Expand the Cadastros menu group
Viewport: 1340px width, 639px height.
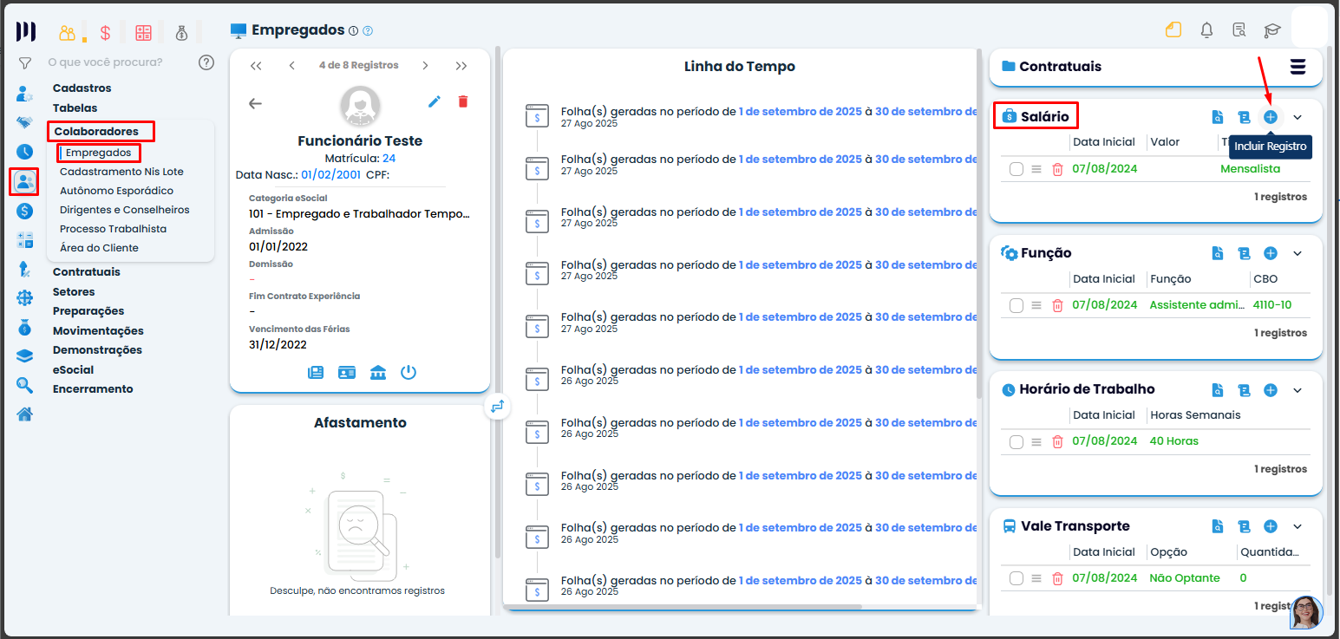(82, 88)
